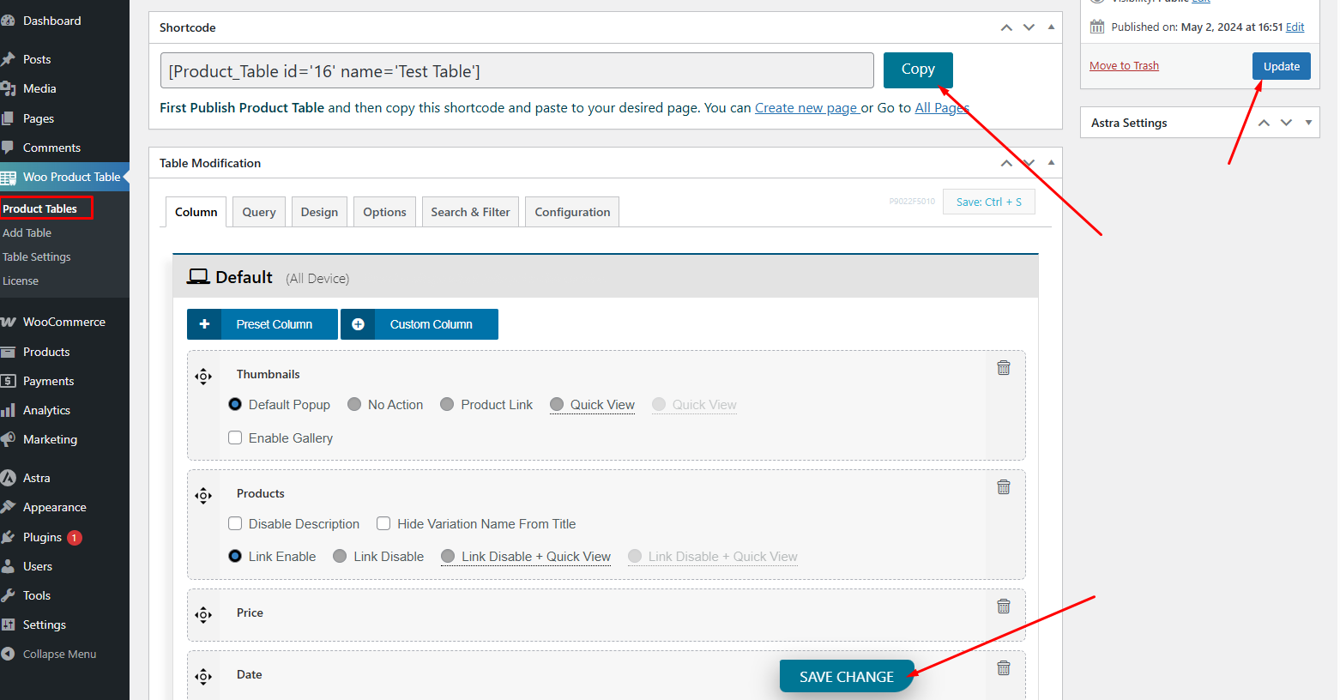Delete the Products column via trash icon
Image resolution: width=1340 pixels, height=700 pixels.
point(1004,487)
